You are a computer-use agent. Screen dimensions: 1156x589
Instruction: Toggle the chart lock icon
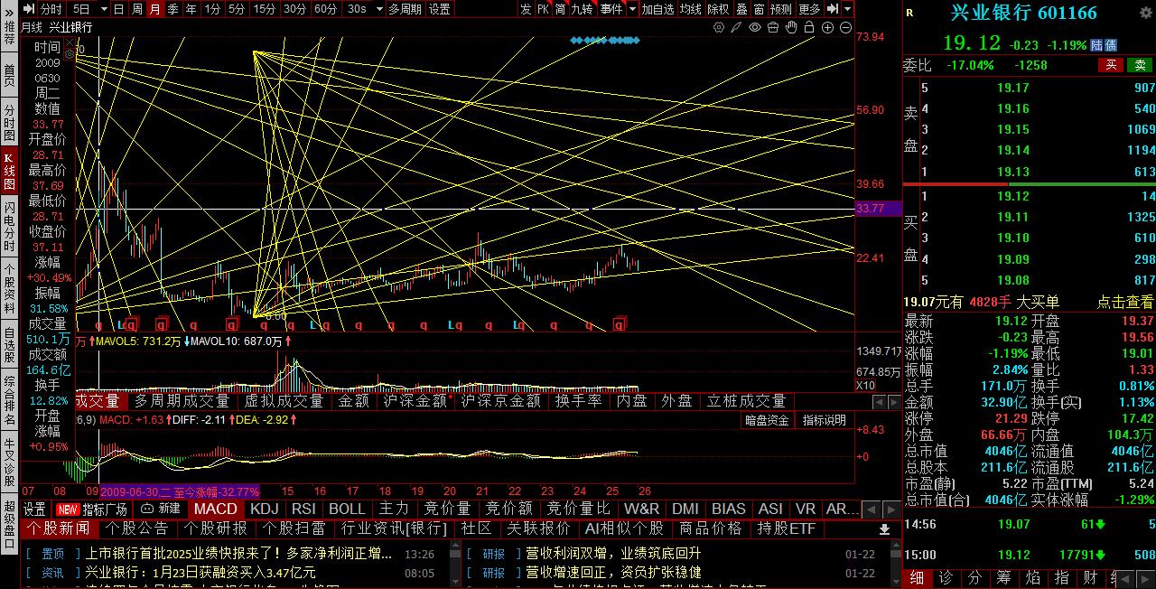coord(809,27)
